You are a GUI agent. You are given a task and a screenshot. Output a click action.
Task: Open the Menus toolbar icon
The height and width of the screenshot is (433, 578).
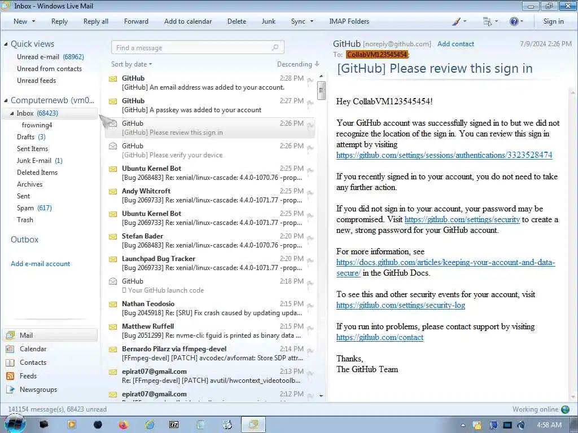pos(490,21)
